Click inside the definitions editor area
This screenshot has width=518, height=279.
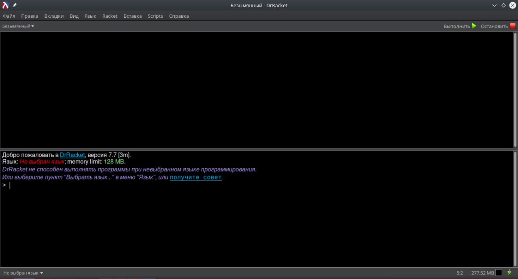tap(256, 90)
